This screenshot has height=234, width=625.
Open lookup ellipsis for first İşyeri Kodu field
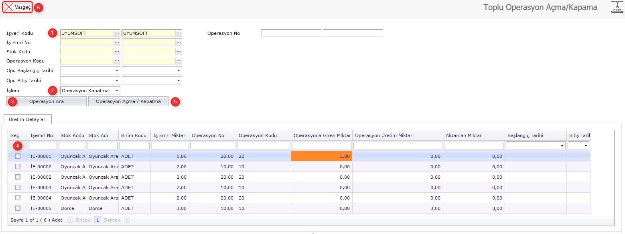point(117,33)
